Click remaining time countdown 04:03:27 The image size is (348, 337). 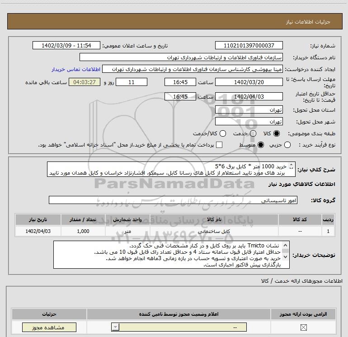[x=85, y=82]
